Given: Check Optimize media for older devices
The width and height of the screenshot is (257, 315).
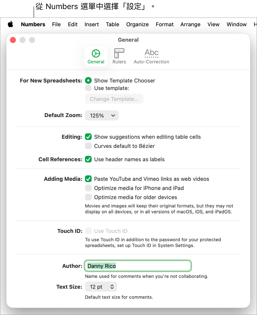Looking at the screenshot, I should [88, 197].
